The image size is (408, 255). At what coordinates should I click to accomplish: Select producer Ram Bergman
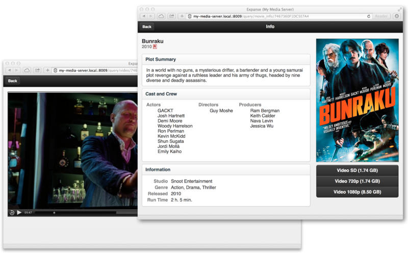tap(265, 111)
